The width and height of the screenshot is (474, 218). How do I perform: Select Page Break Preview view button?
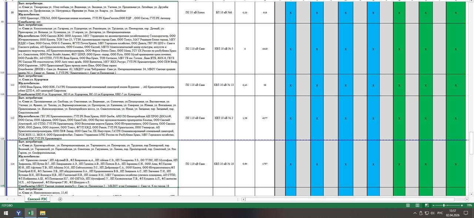point(427,205)
